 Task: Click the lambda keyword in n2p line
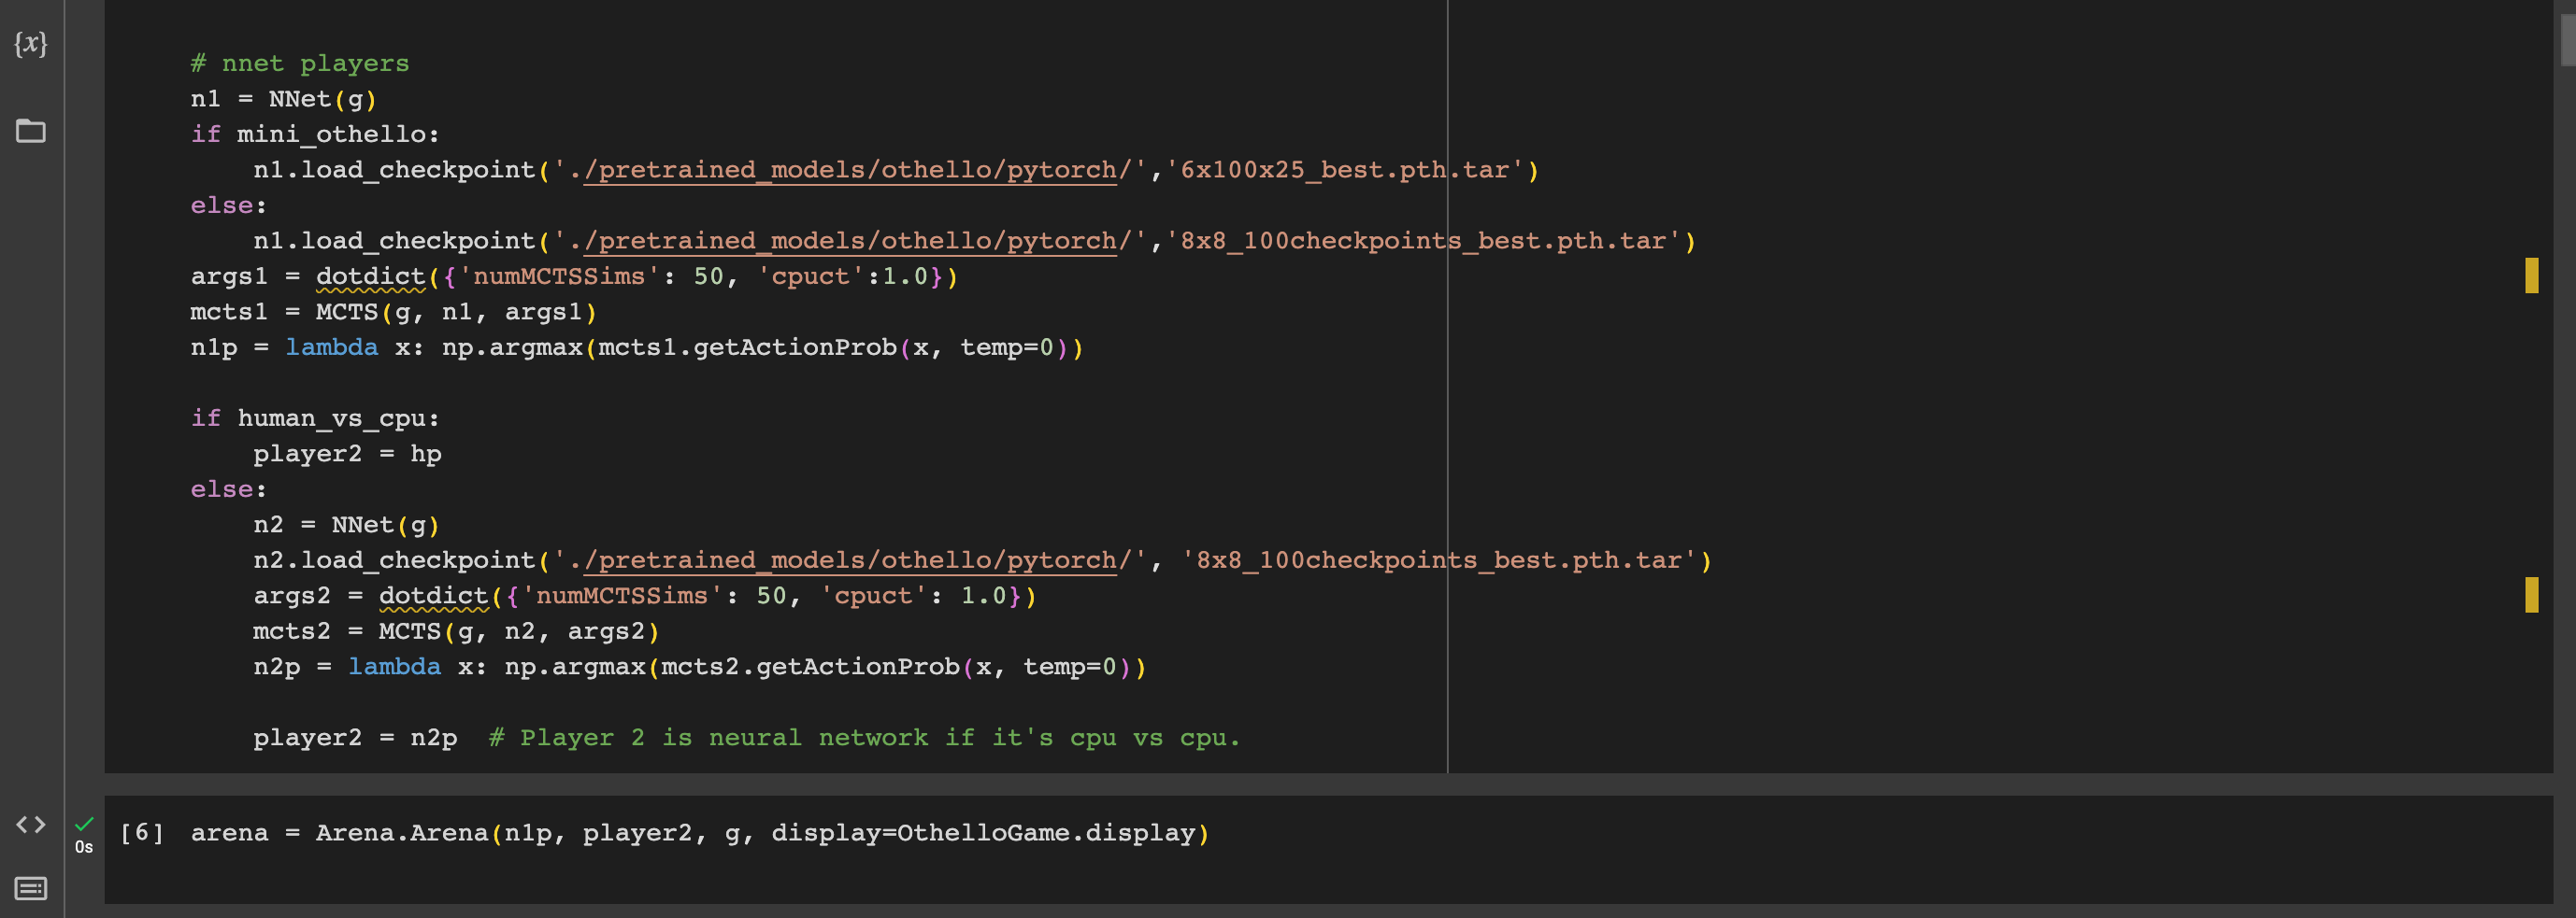[x=395, y=666]
